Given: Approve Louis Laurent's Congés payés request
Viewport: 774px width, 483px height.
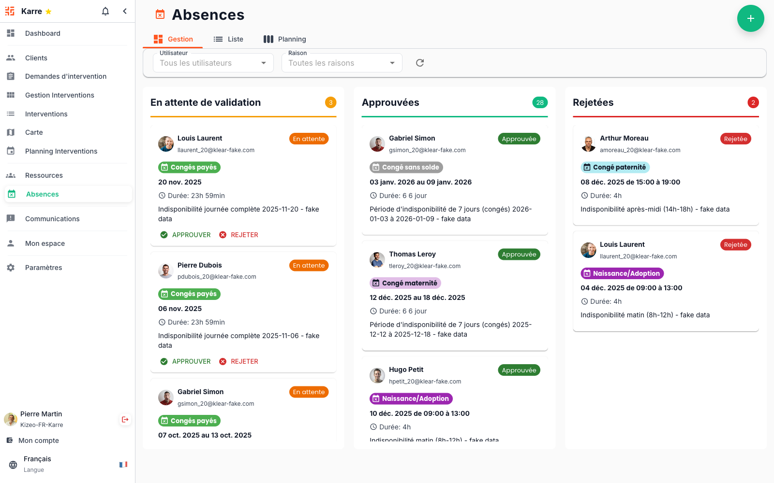Looking at the screenshot, I should click(185, 235).
